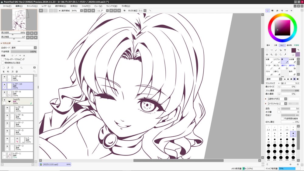Hide layer レイヤー8 via eye icon
This screenshot has width=304, height=171.
5,77
